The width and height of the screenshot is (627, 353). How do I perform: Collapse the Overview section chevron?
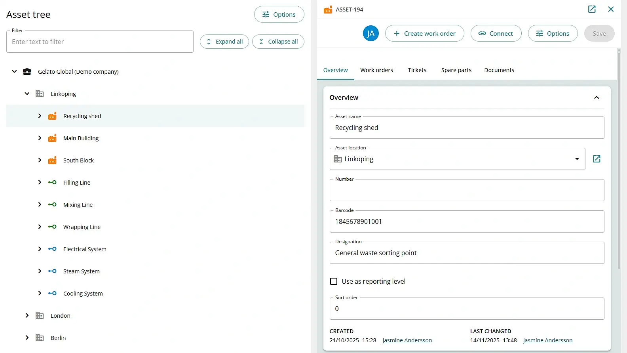[x=597, y=97]
